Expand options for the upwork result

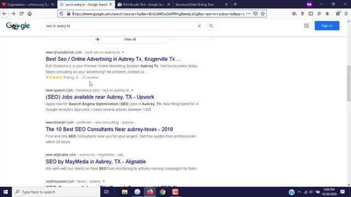point(132,90)
